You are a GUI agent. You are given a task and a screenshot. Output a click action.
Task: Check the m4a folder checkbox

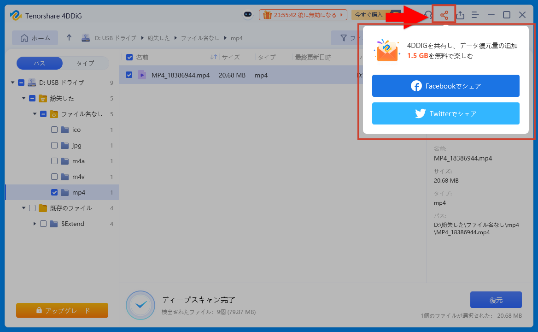[x=54, y=161]
